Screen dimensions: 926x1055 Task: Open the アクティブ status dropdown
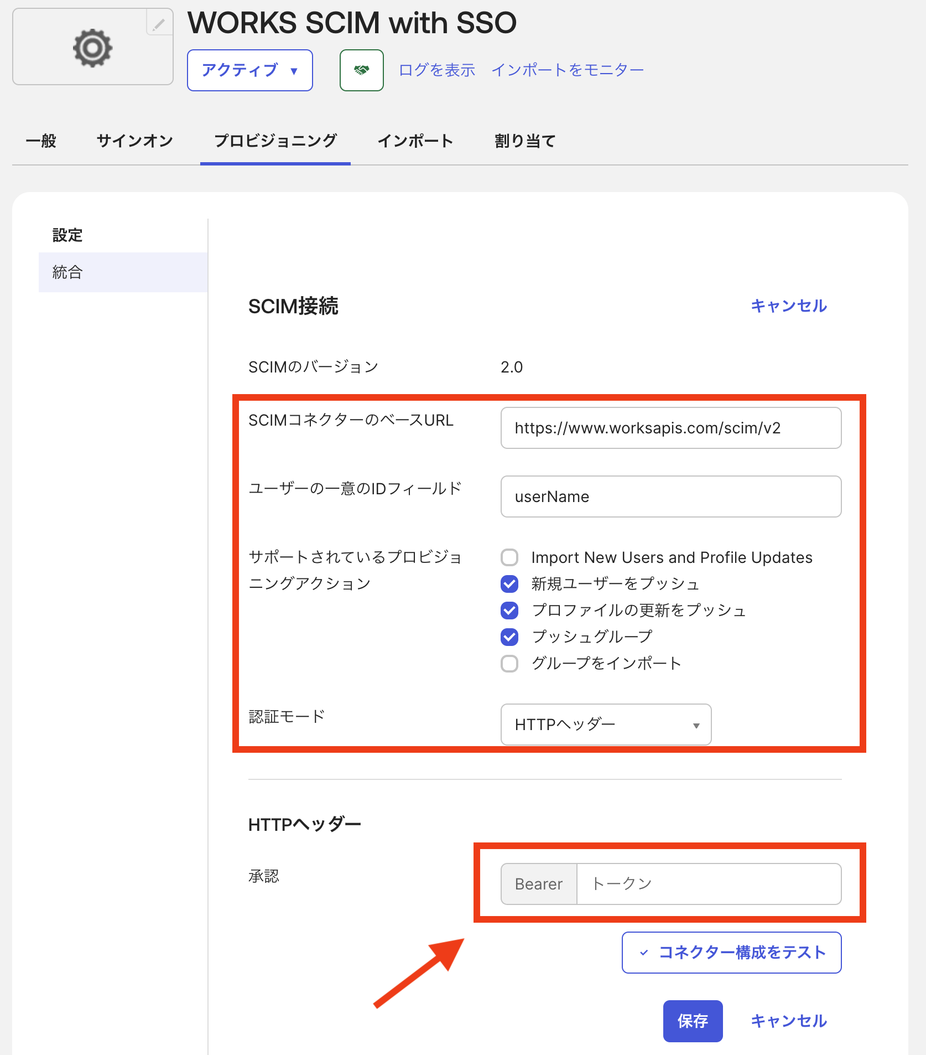pyautogui.click(x=250, y=70)
